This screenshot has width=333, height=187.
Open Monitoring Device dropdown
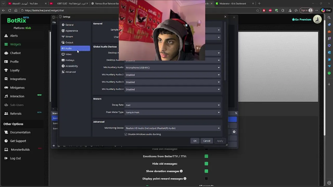click(x=173, y=128)
